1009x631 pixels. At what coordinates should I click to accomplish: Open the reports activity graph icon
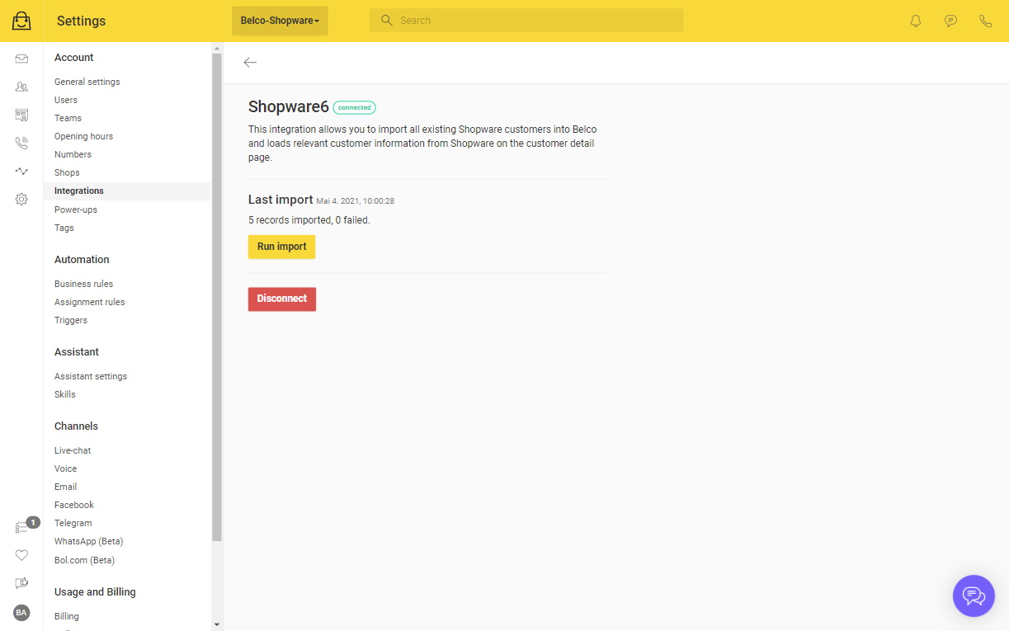(x=21, y=171)
